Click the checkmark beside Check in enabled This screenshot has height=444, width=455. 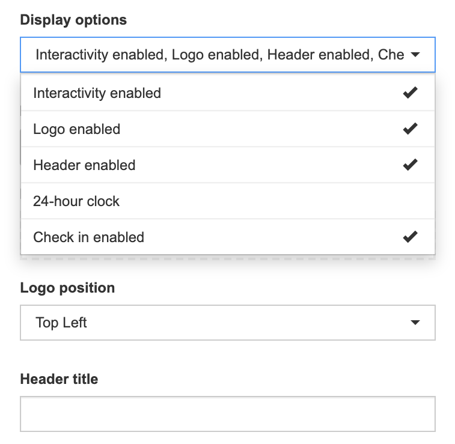[410, 237]
